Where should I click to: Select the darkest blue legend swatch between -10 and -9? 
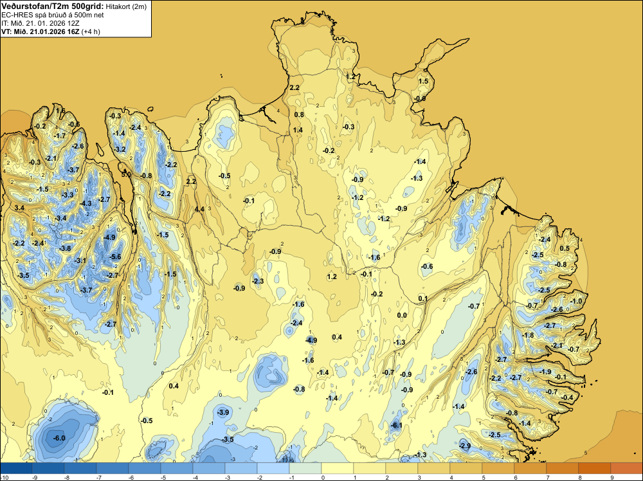pos(16,468)
